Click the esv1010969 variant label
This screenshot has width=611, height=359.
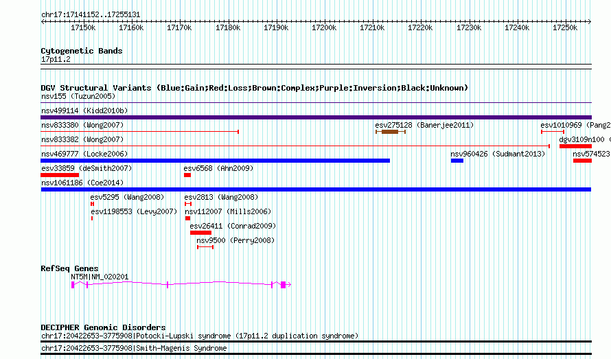[x=575, y=125]
